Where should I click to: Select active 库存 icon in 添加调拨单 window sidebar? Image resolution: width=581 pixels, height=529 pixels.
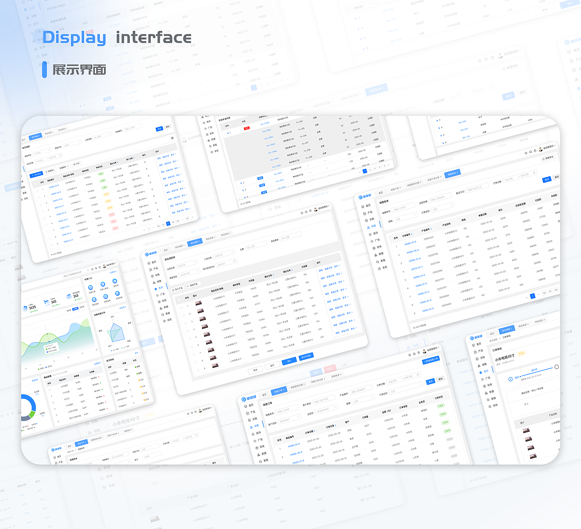[156, 289]
